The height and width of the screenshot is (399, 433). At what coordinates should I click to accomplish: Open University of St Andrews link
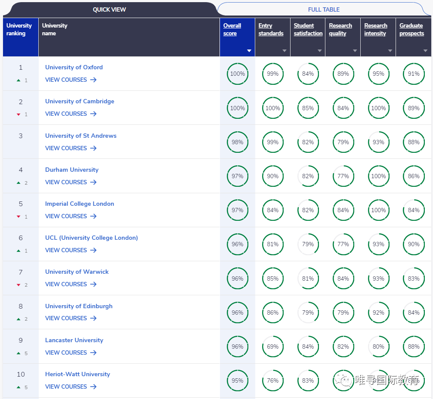click(x=80, y=136)
